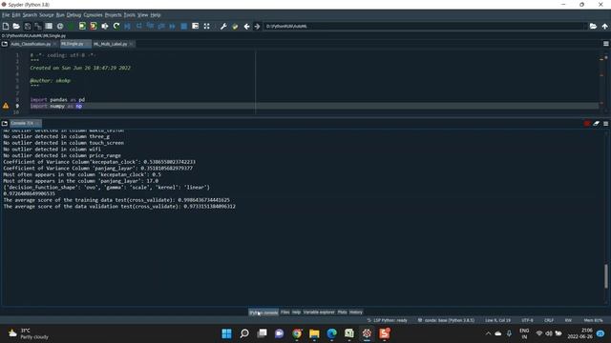Click the console vertical scrollbar handle

pos(606,276)
